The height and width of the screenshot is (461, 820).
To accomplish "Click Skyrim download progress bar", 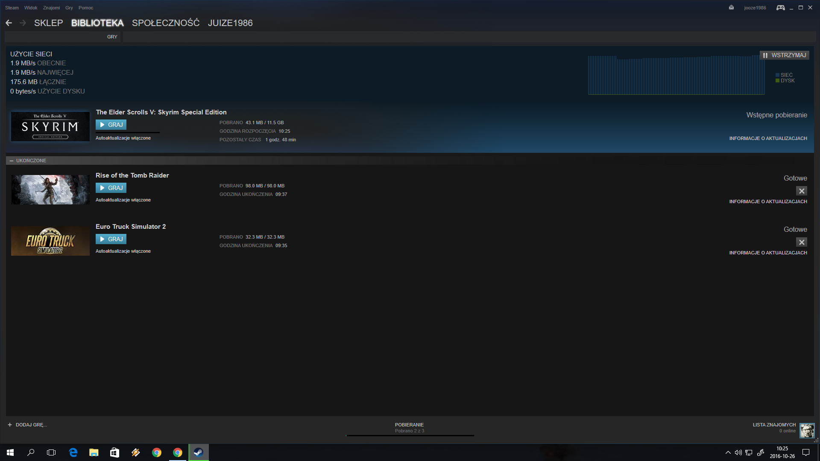I will [128, 132].
